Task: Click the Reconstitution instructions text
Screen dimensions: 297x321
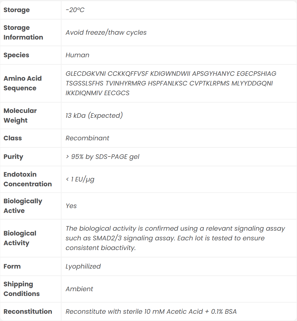Action: (151, 312)
